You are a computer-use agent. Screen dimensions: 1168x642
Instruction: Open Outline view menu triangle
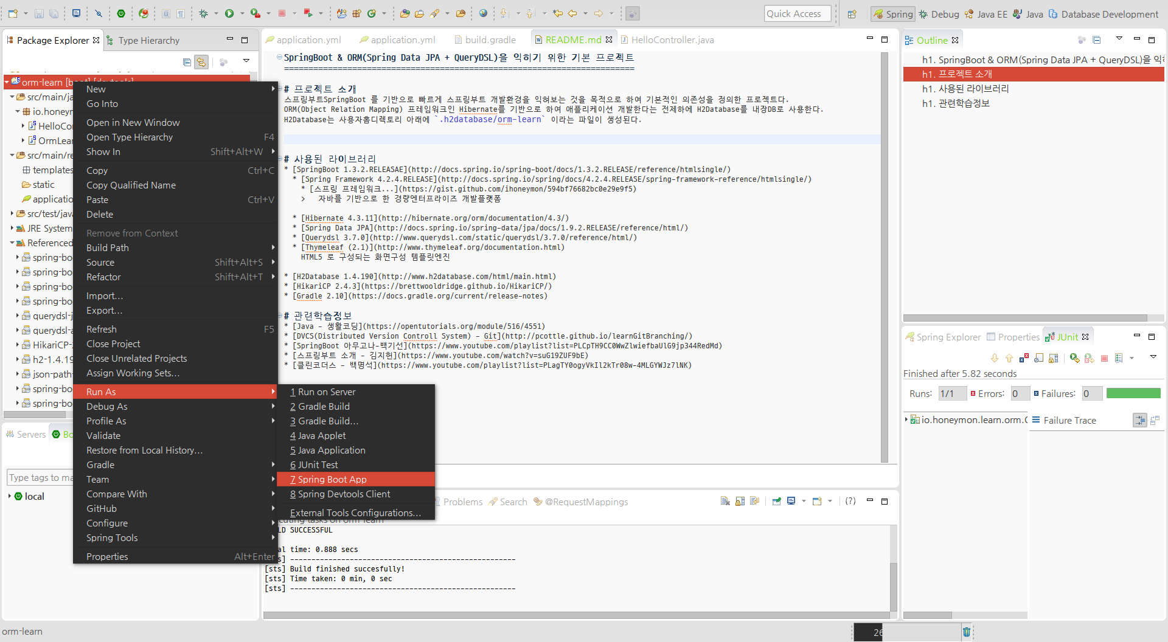coord(1119,38)
